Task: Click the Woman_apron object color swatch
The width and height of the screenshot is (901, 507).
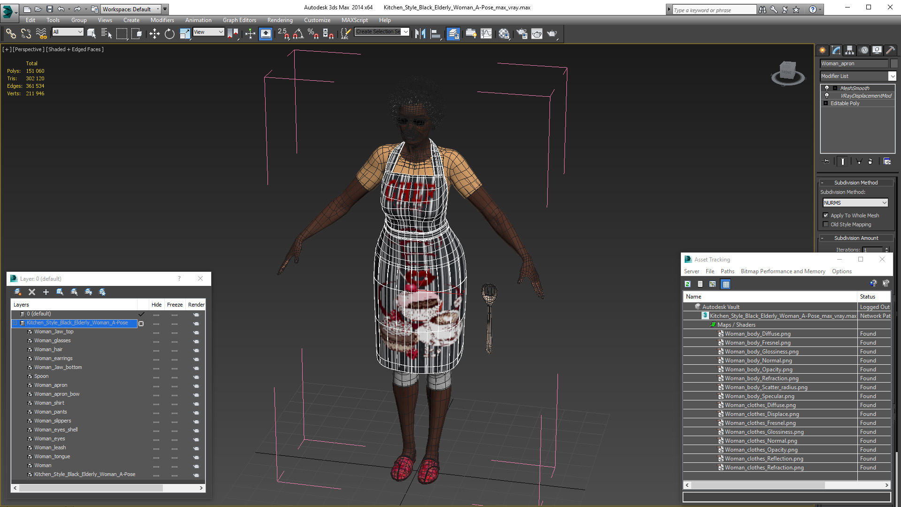Action: [893, 63]
